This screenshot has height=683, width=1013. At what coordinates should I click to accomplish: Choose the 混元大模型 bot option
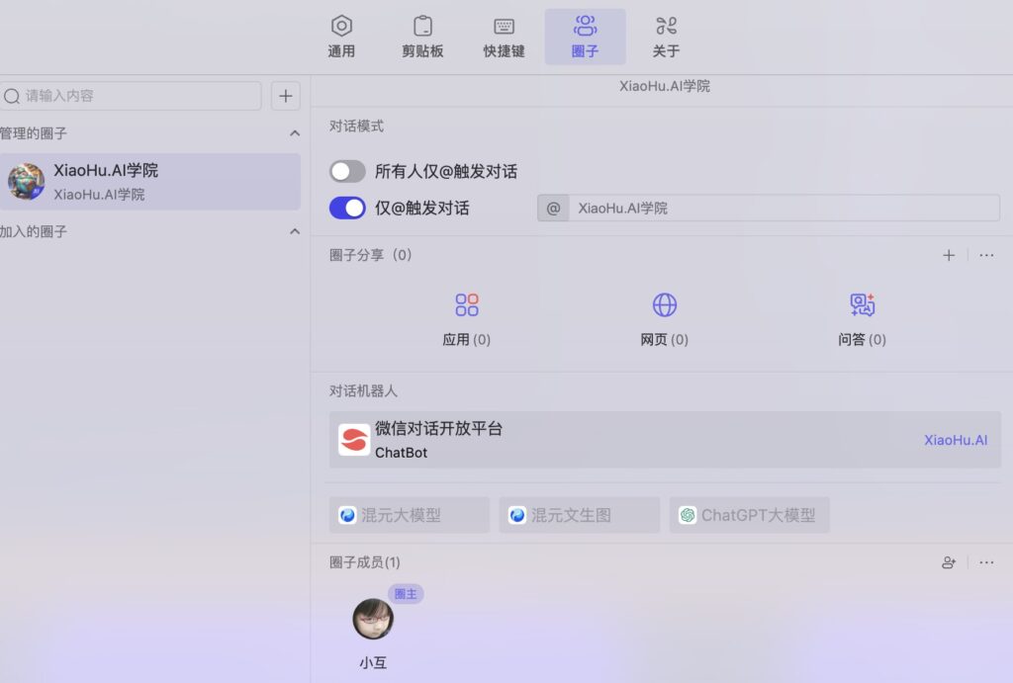(x=409, y=515)
